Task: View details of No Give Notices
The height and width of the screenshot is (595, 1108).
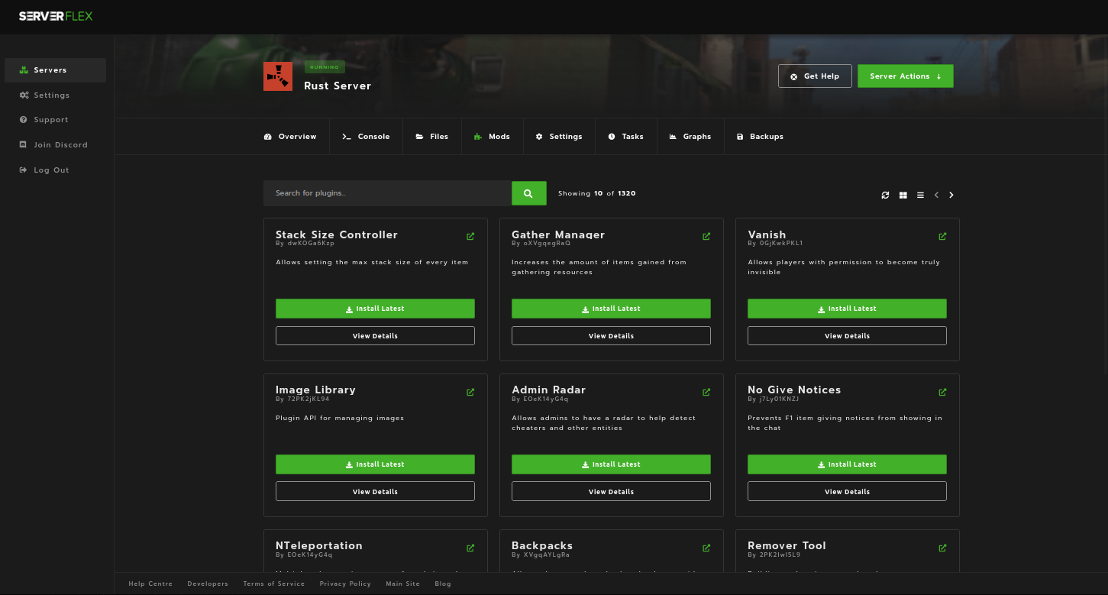Action: coord(847,492)
